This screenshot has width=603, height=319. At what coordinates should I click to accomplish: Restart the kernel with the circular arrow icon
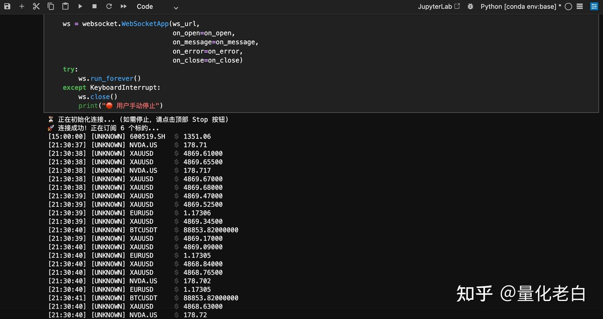pyautogui.click(x=109, y=6)
